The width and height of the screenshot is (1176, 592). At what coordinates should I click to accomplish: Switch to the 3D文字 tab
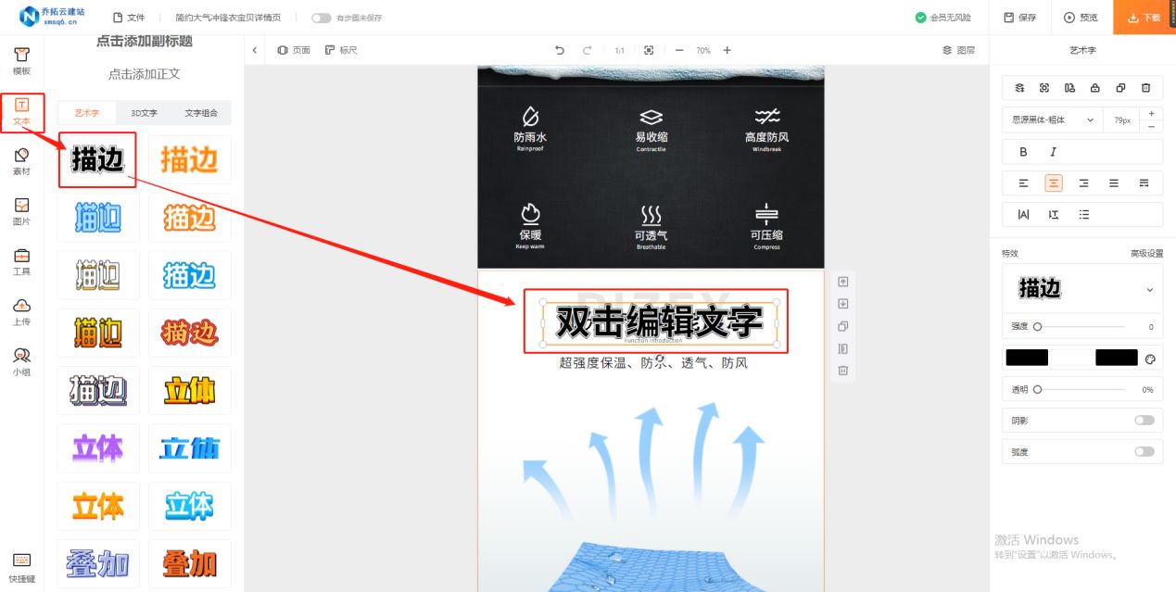(144, 112)
